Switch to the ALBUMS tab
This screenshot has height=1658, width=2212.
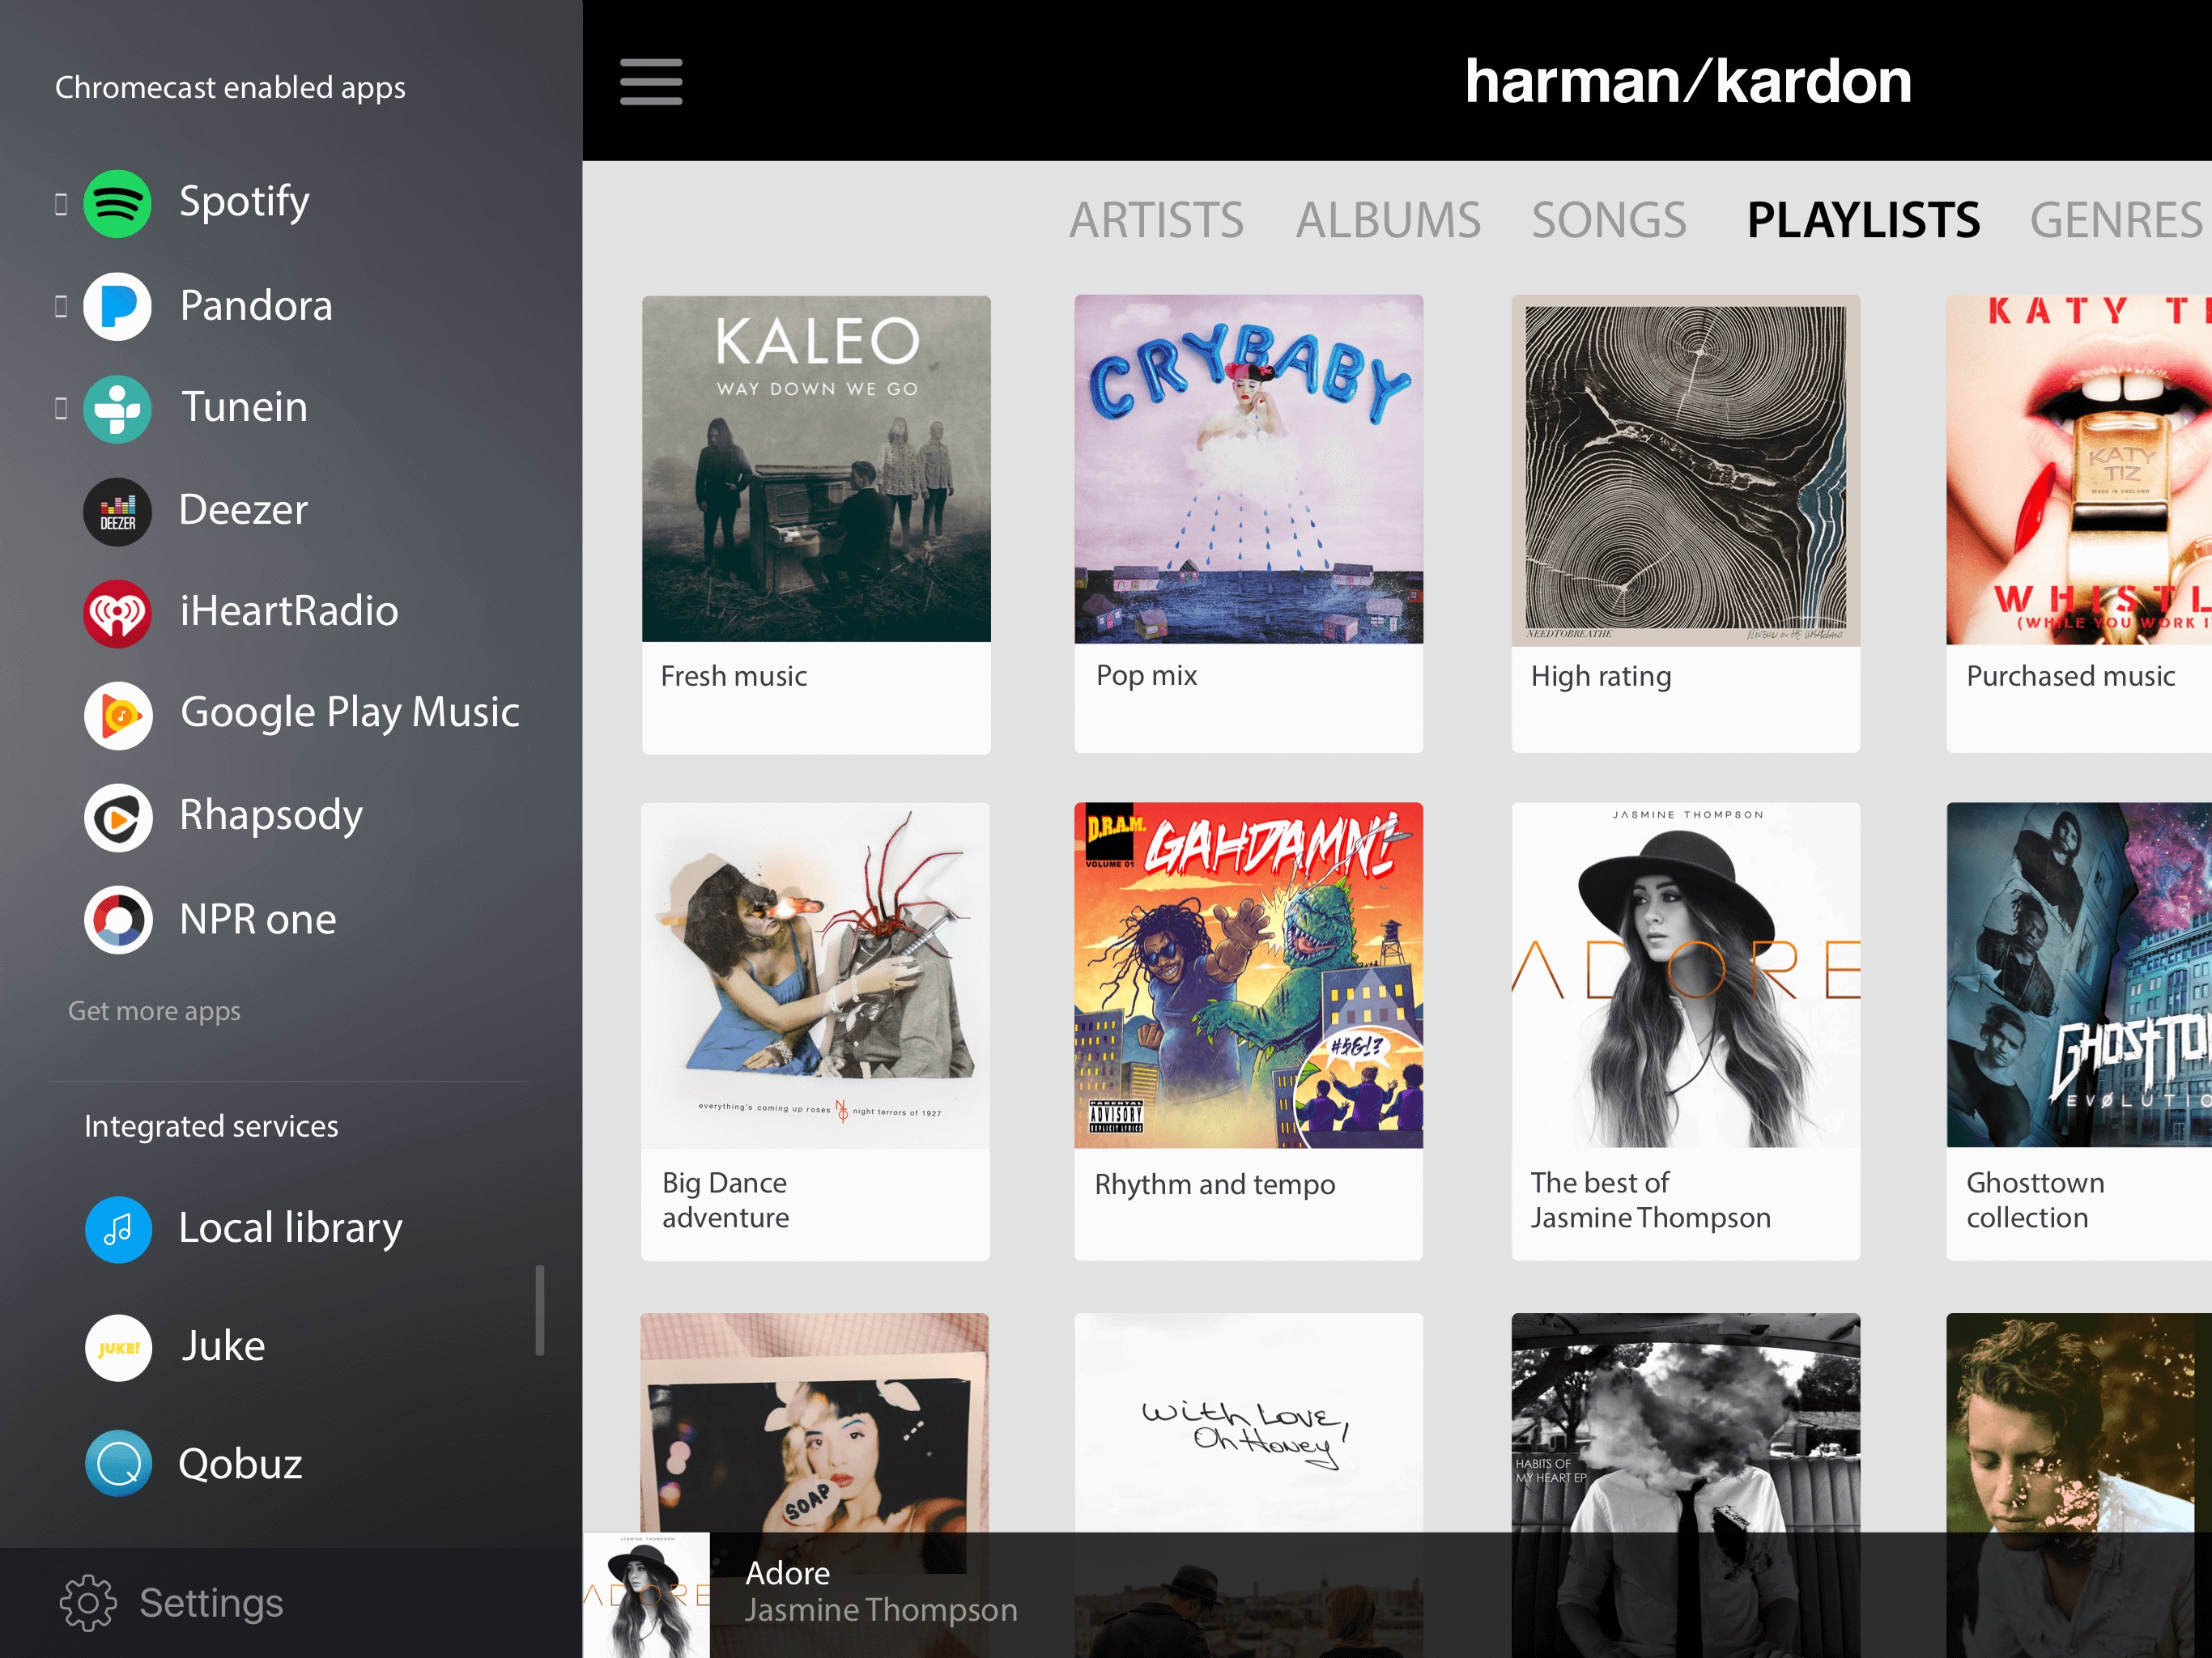tap(1387, 220)
